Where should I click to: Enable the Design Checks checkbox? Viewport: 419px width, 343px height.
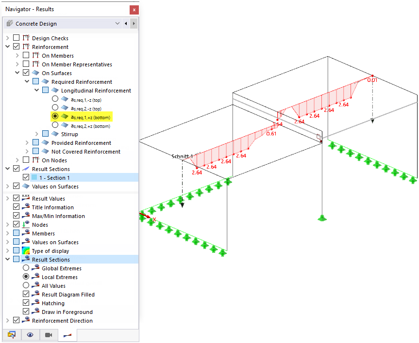pyautogui.click(x=17, y=38)
